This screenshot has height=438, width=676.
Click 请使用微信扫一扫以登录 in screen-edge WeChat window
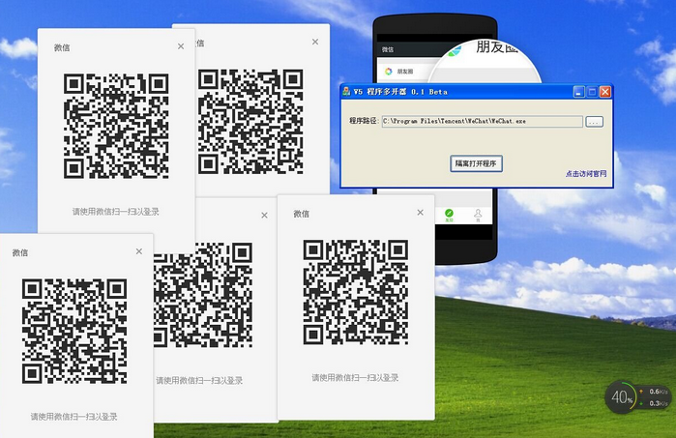73,417
